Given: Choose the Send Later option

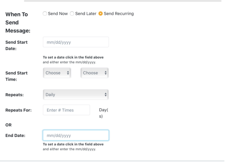Looking at the screenshot, I should [72, 14].
